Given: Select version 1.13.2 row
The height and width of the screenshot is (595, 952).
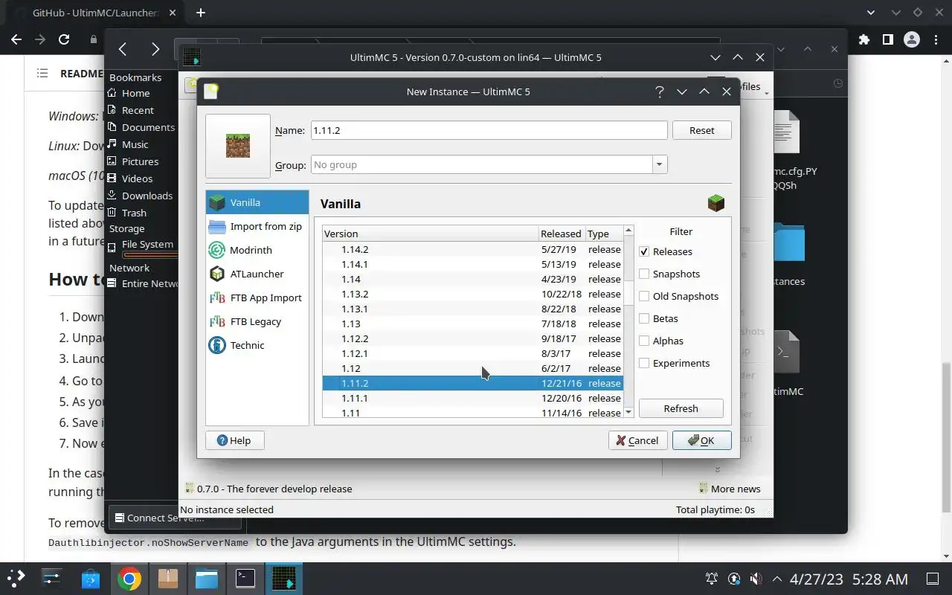Looking at the screenshot, I should (x=472, y=294).
